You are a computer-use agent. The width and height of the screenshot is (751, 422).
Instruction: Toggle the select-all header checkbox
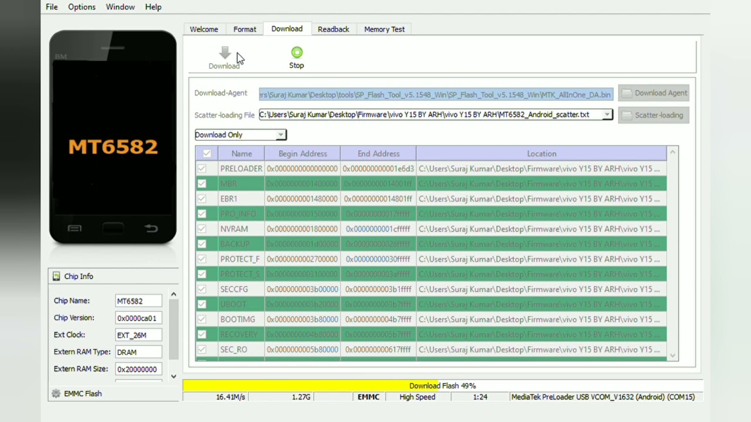(207, 154)
